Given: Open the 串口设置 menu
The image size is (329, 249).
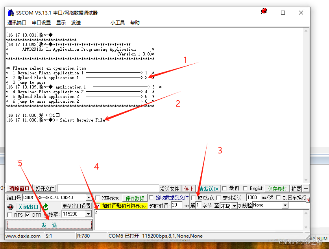Looking at the screenshot, I should coord(41,22).
